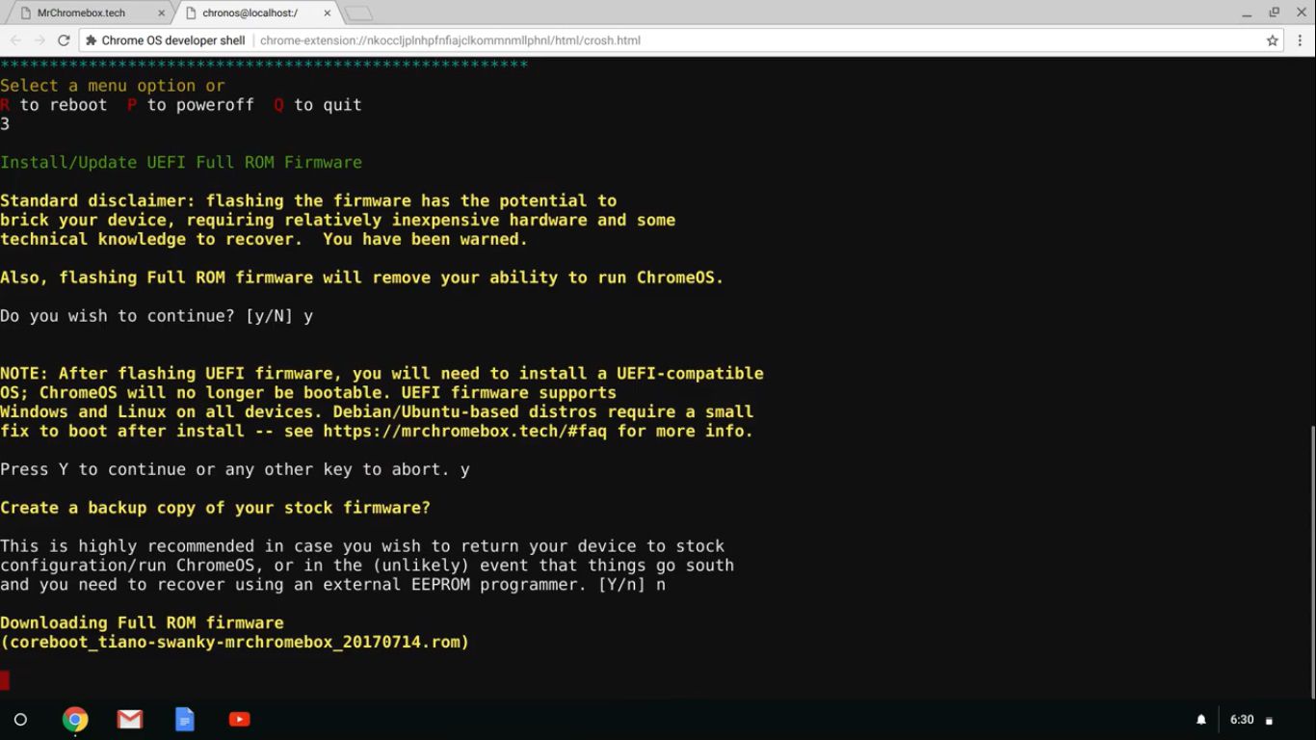Screen dimensions: 1316x740
Task: Click the 'Standard disclaimer' warning line
Action: click(308, 200)
